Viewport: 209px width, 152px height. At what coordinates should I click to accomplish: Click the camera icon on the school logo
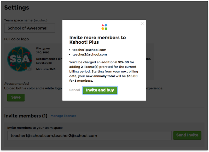click(x=29, y=69)
